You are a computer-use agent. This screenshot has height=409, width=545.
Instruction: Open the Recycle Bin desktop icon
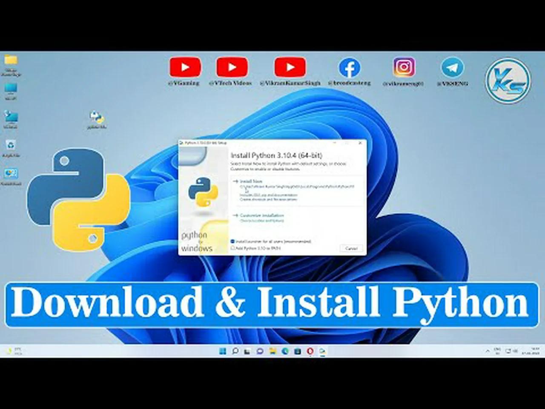11,148
